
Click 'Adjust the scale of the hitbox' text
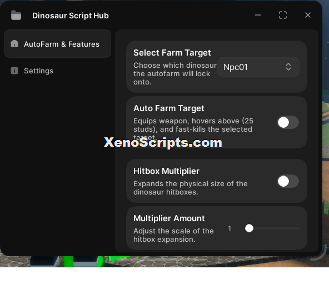click(x=173, y=235)
